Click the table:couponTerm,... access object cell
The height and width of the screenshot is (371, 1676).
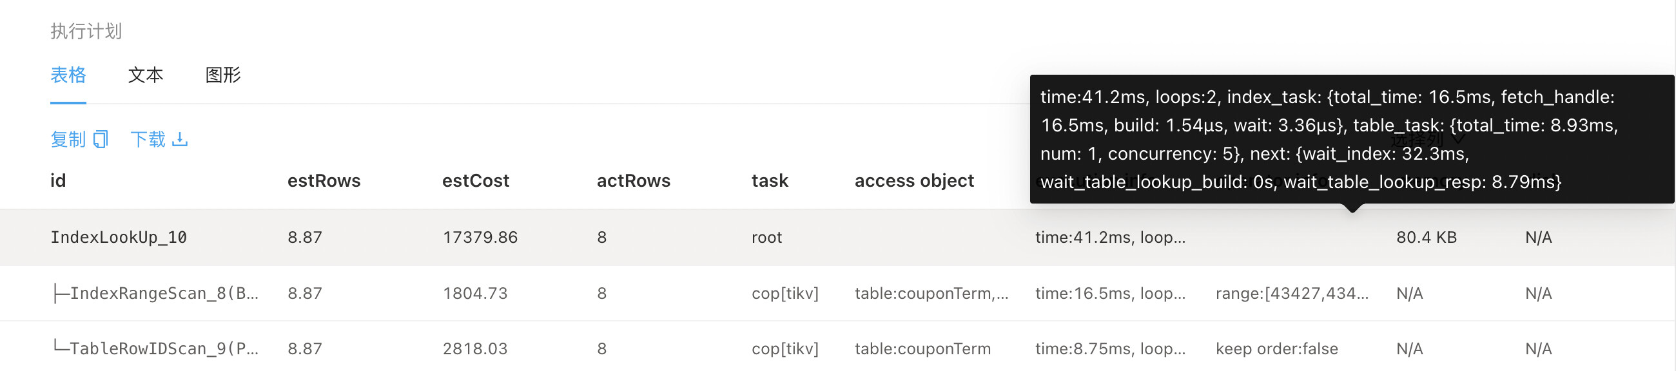click(931, 294)
